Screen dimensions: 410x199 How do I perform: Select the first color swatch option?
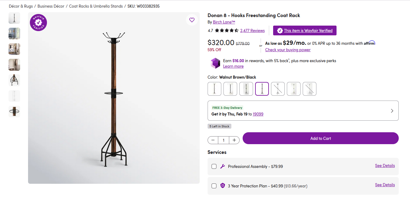click(214, 89)
